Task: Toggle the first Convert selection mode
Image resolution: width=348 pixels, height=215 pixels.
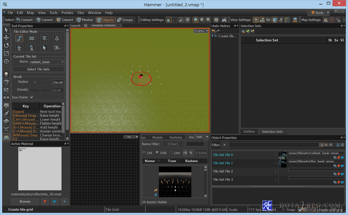Action: 25,20
